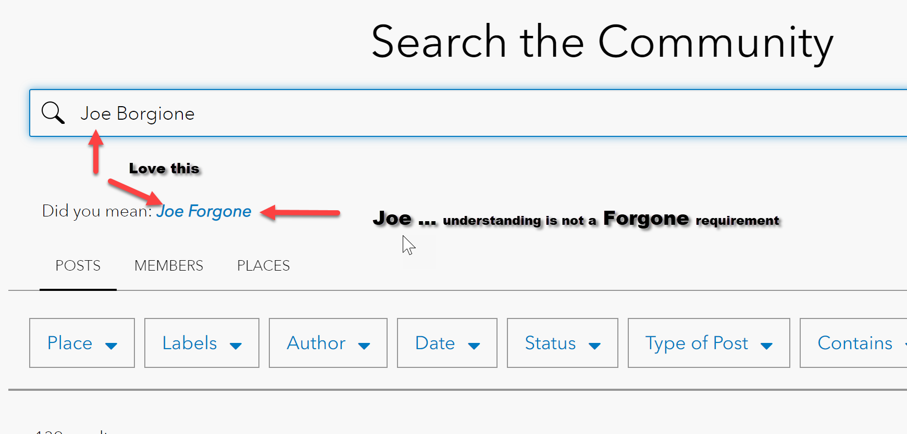Open the Place filter dropdown
This screenshot has height=434, width=907.
click(x=81, y=343)
